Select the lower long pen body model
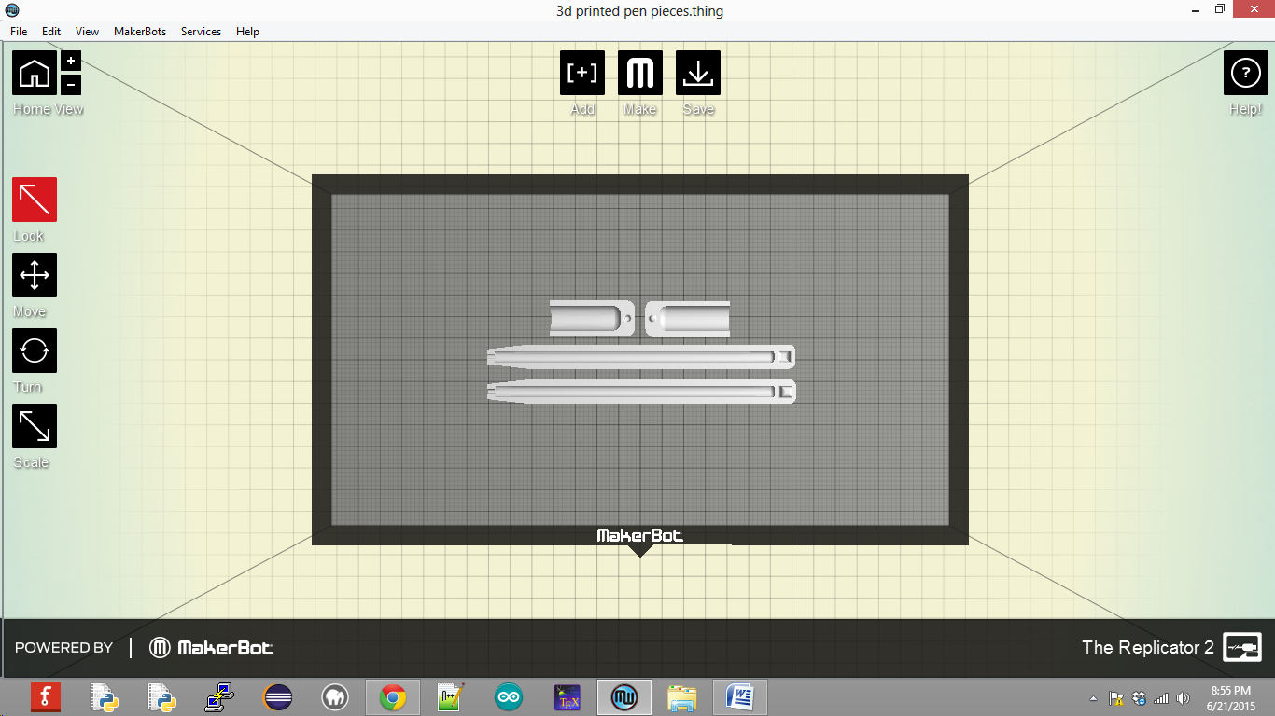 pos(641,392)
